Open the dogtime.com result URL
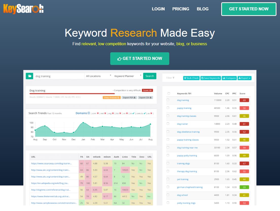280x211 pixels. pyautogui.click(x=51, y=190)
